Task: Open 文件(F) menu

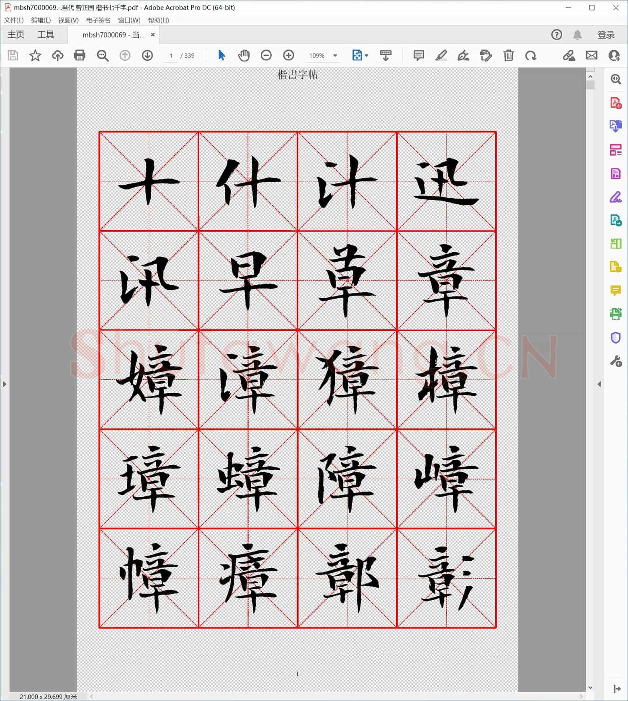Action: (x=14, y=20)
